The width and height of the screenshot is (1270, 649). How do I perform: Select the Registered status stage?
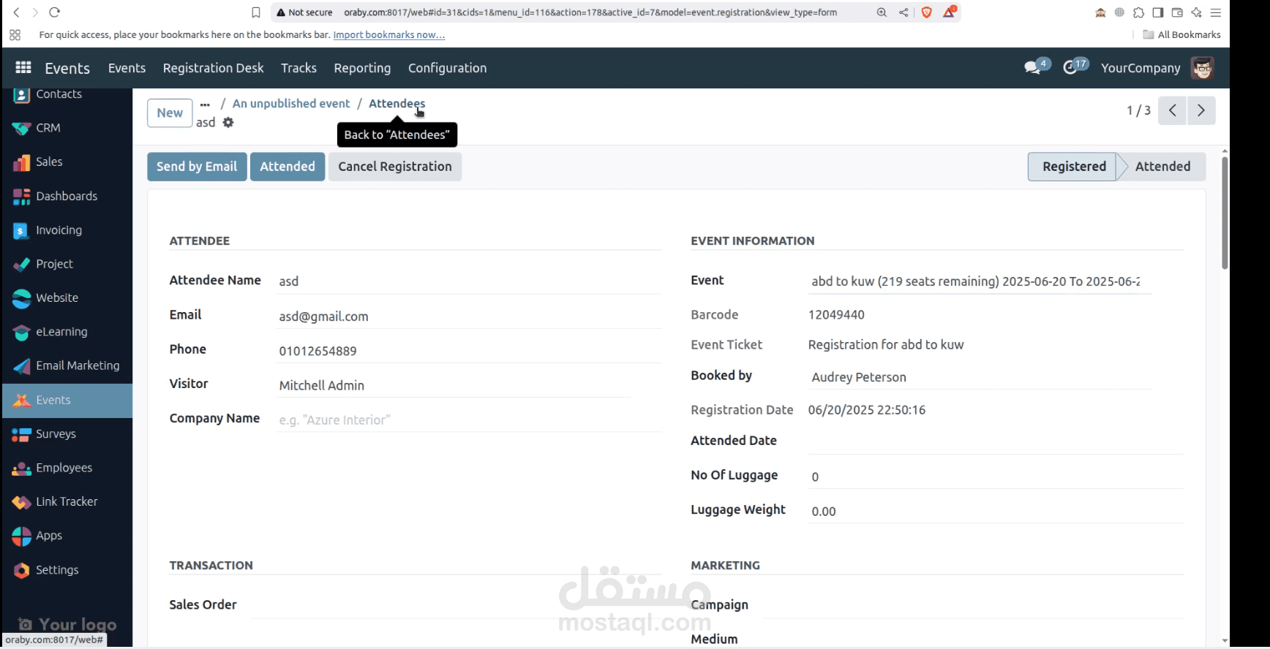pyautogui.click(x=1073, y=167)
